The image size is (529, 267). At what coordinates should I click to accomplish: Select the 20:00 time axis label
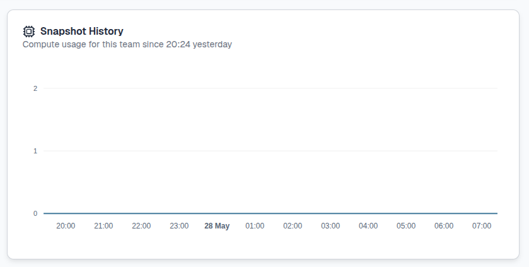tap(66, 226)
